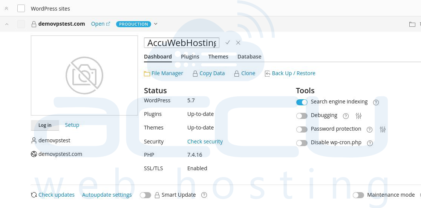Screen dimensions: 421x208
Task: Click the missing screenshot thumbnail placeholder
Action: [x=84, y=75]
